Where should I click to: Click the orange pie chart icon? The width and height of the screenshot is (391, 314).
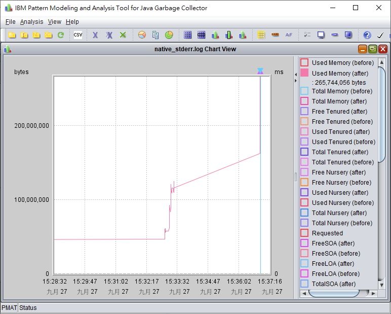coord(142,35)
